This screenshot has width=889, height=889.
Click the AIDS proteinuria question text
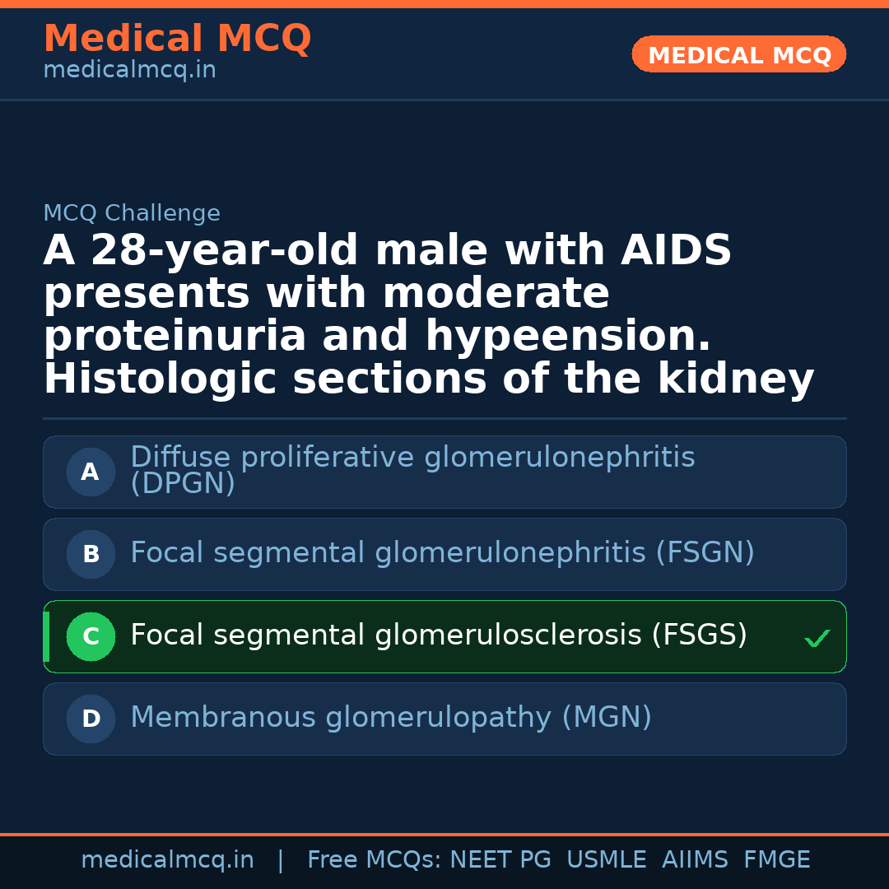428,315
